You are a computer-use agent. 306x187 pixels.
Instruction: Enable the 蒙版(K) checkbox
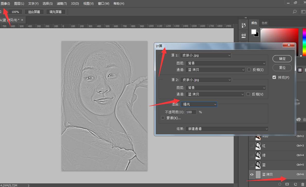click(163, 118)
